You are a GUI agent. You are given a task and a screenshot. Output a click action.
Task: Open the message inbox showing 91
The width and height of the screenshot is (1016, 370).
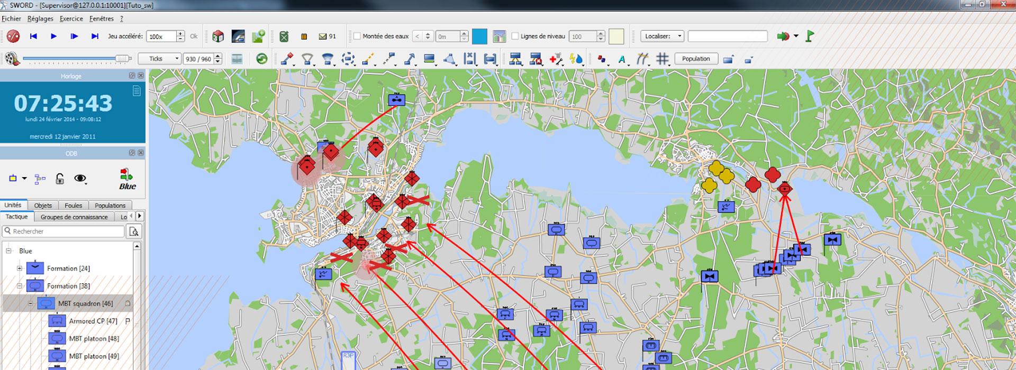click(328, 36)
